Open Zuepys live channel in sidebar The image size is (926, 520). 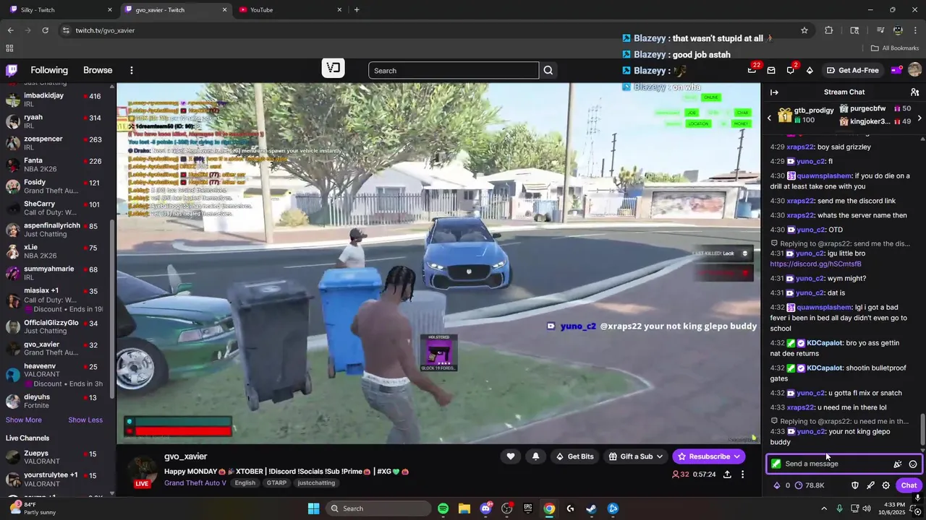coord(56,457)
